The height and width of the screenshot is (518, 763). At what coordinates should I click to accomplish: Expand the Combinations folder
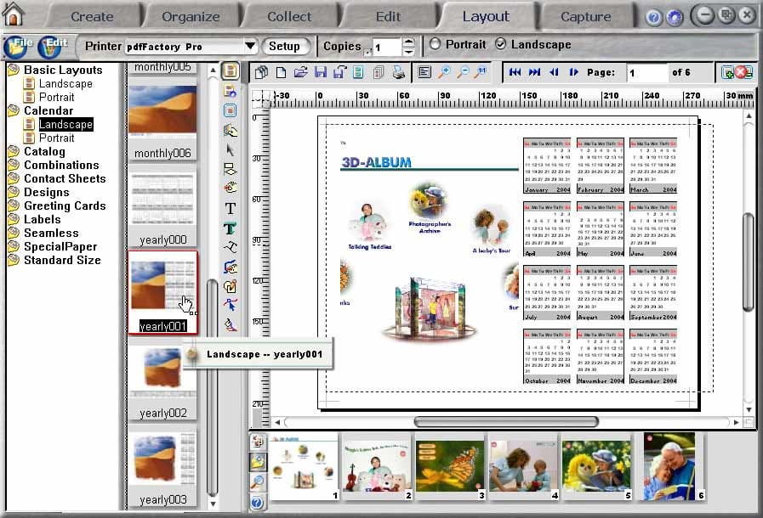click(x=54, y=166)
